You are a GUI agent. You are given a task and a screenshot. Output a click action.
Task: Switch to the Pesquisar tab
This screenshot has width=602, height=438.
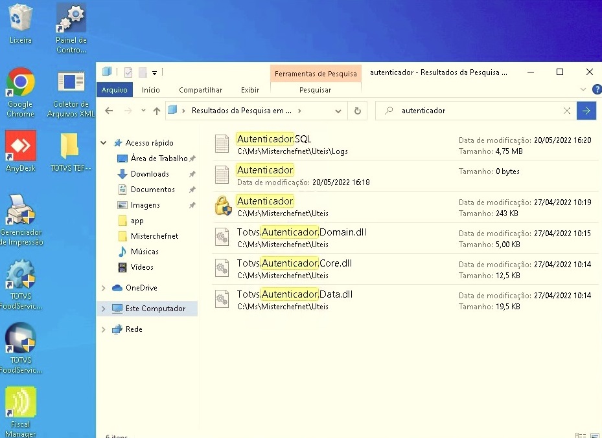315,90
